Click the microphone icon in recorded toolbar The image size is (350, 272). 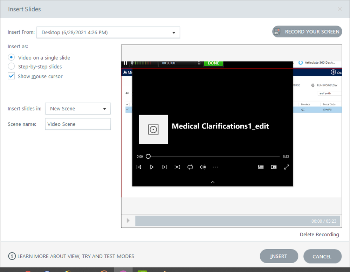pyautogui.click(x=132, y=63)
